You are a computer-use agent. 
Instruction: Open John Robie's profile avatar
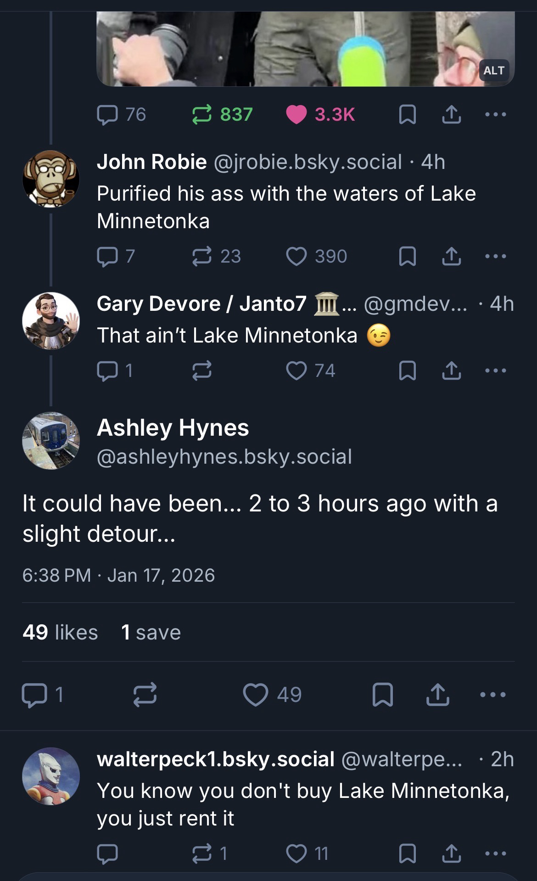[x=51, y=179]
